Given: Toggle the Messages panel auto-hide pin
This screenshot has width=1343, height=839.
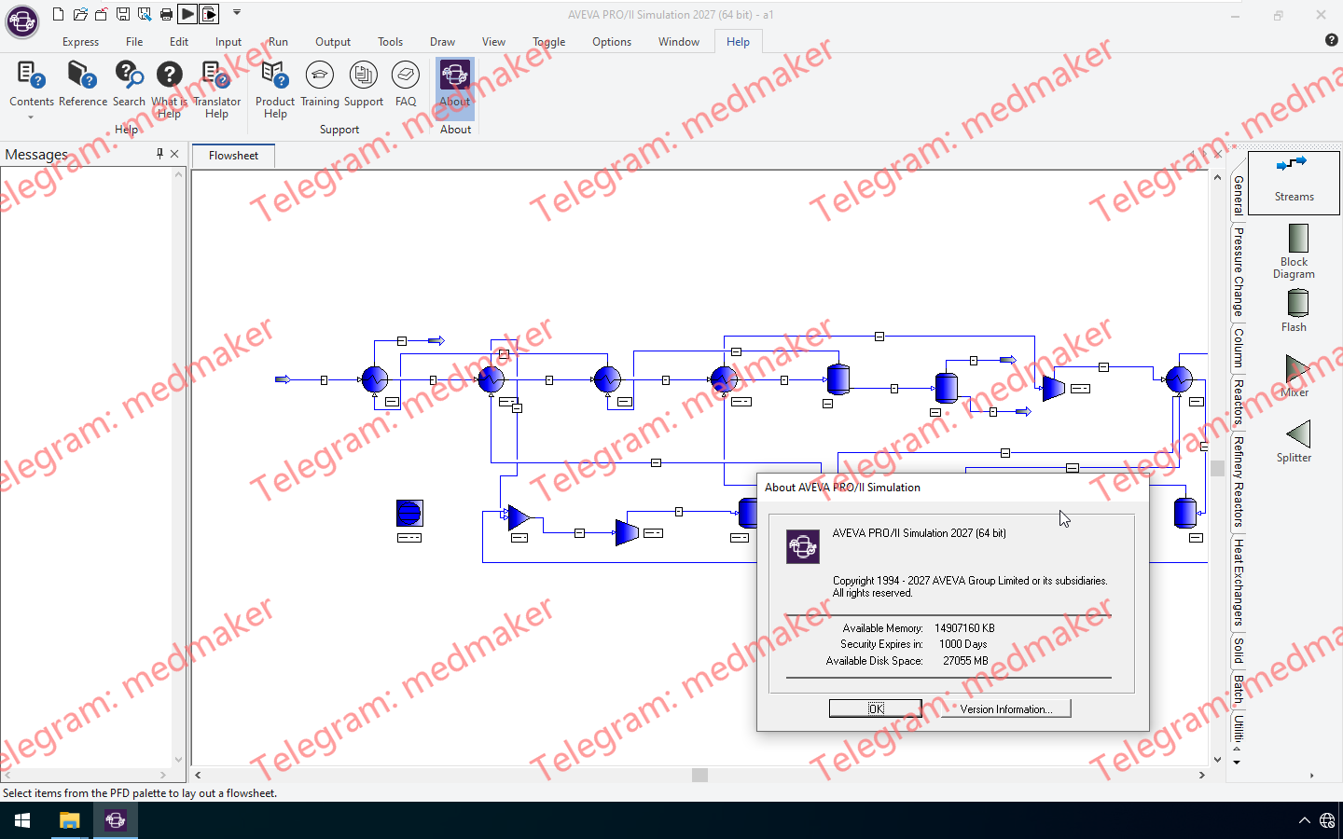Looking at the screenshot, I should tap(159, 154).
